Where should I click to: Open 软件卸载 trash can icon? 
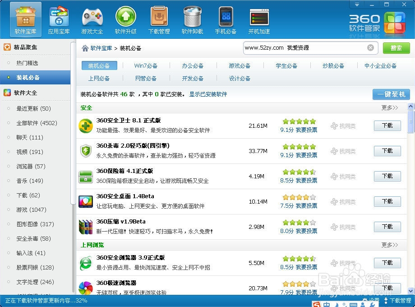click(x=192, y=19)
